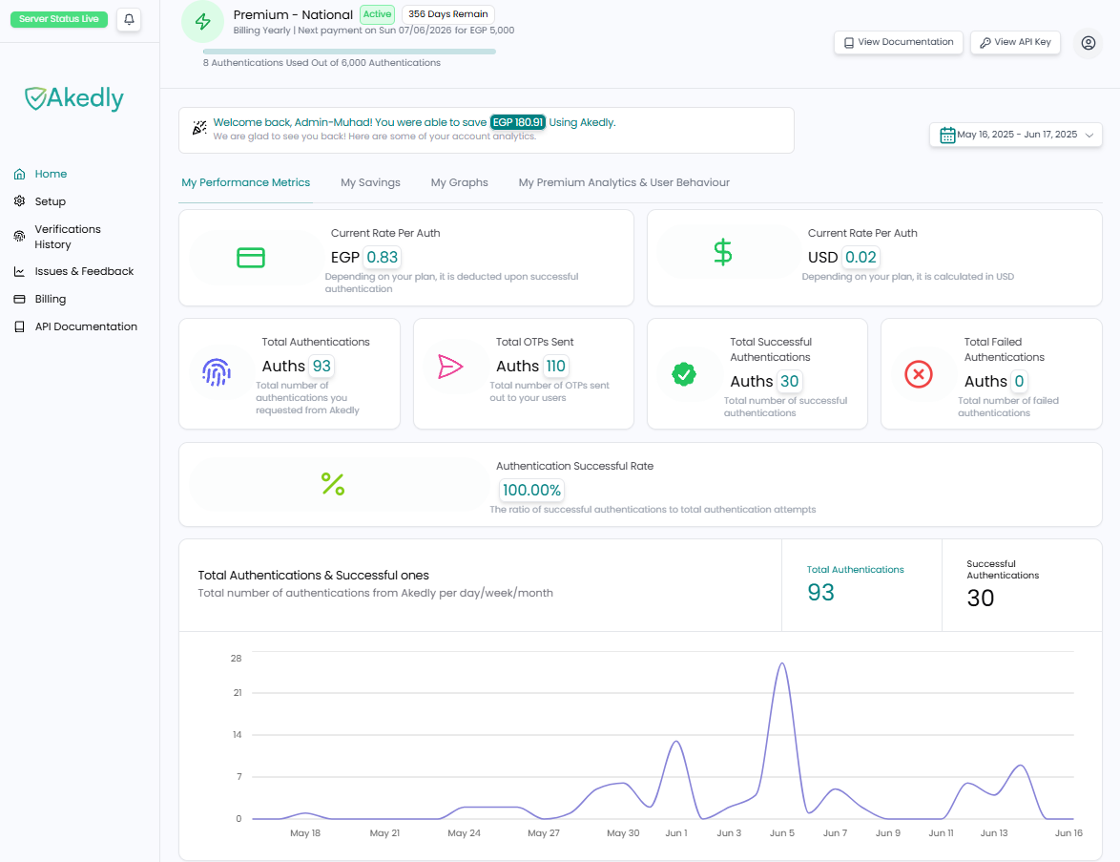Select the Total Authentications chart series toggle

pos(861,585)
